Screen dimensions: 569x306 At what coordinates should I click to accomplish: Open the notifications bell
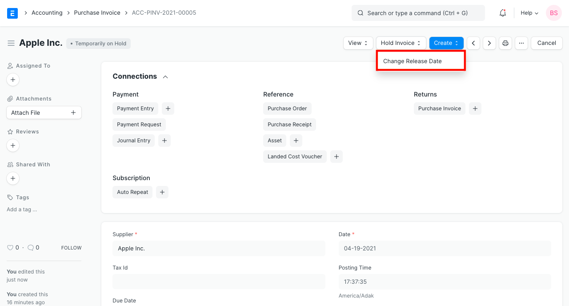tap(502, 13)
